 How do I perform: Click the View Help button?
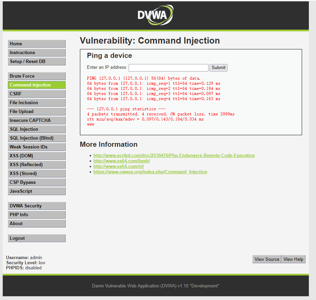(293, 259)
